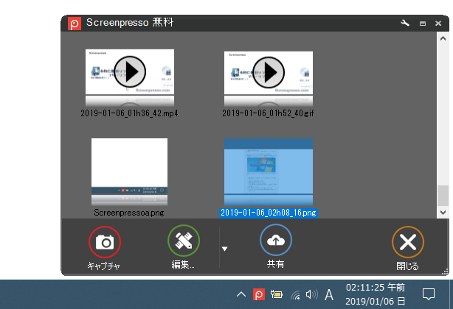Viewport: 453px width, 309px height.
Task: Click the 共有 label
Action: 275,264
